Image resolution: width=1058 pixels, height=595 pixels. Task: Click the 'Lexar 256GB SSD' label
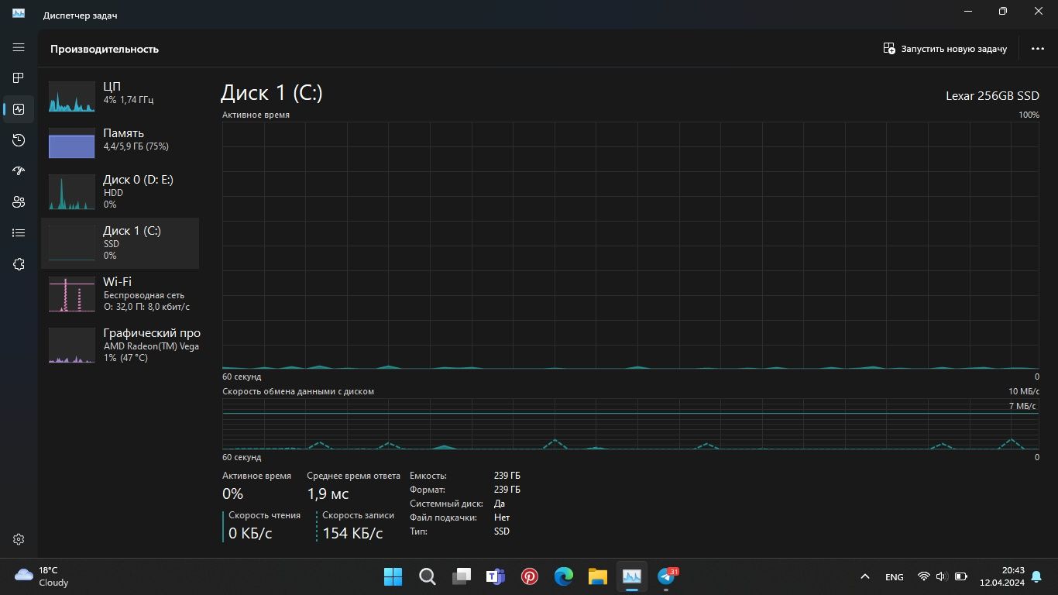(992, 96)
